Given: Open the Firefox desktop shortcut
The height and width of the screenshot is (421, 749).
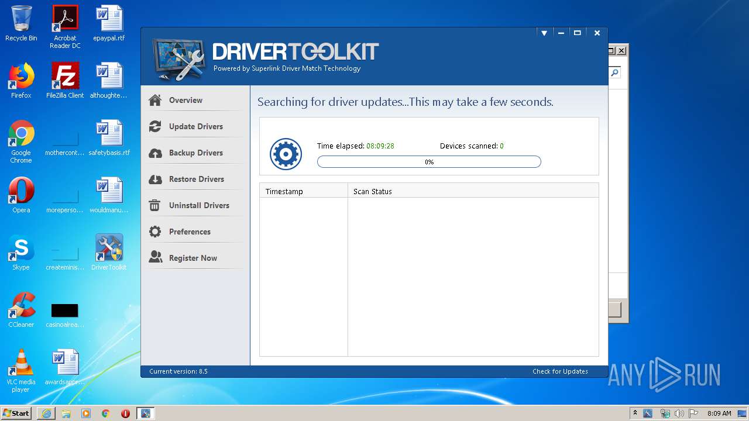Looking at the screenshot, I should [21, 81].
